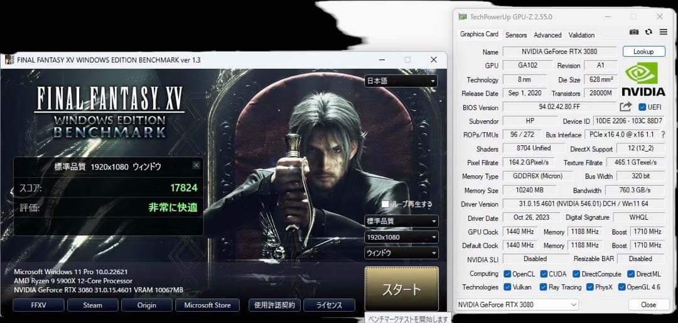This screenshot has width=678, height=323.
Task: Close the GPU-Z window with X
Action: (659, 17)
